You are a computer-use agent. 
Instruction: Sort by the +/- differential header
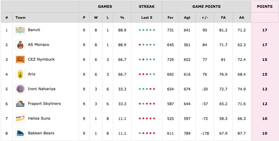[x=205, y=17]
